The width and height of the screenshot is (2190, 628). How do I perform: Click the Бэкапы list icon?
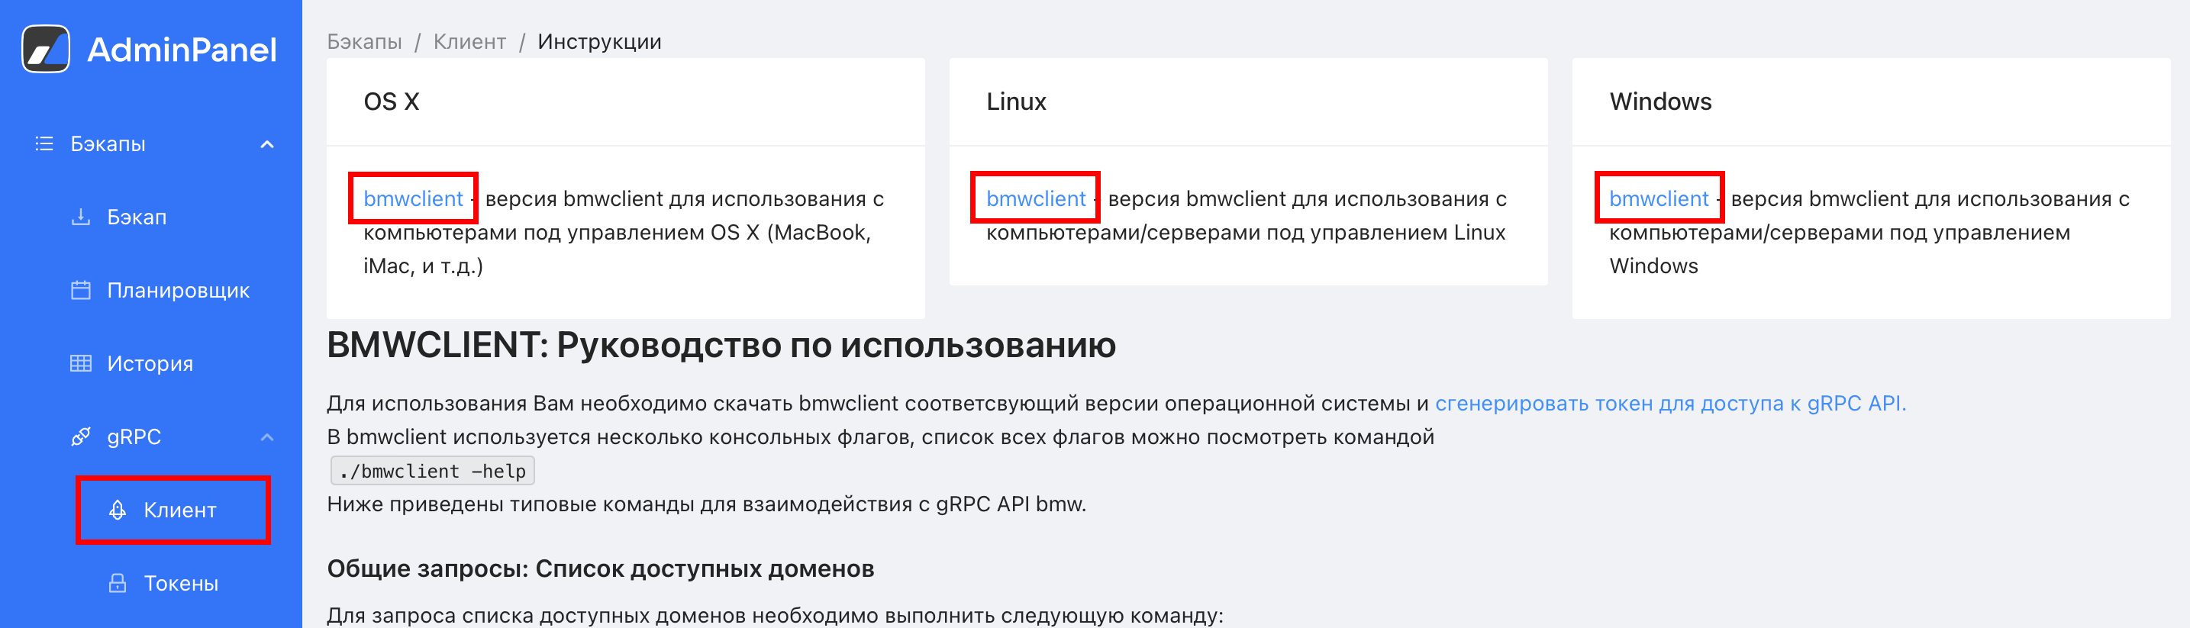(x=44, y=143)
